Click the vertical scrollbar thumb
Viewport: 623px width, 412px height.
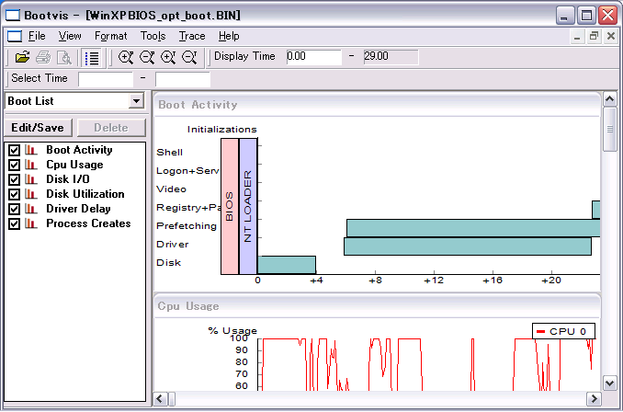610,129
